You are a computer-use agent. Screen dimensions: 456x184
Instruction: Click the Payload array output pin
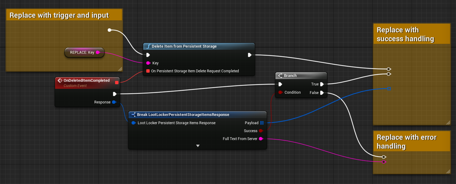tap(262, 123)
